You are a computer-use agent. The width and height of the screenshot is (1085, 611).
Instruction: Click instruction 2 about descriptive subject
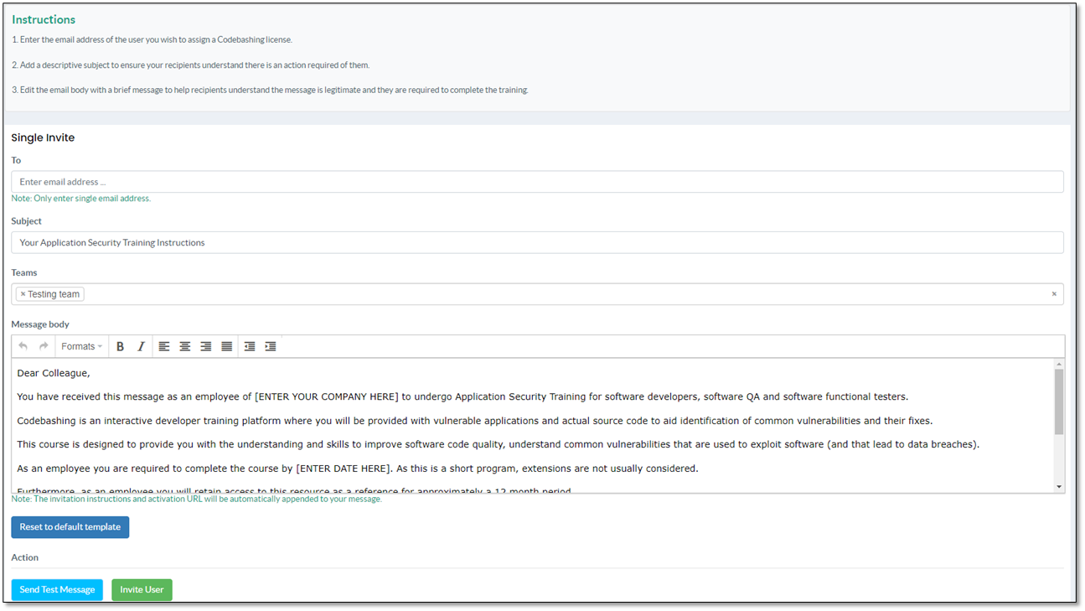(x=191, y=65)
